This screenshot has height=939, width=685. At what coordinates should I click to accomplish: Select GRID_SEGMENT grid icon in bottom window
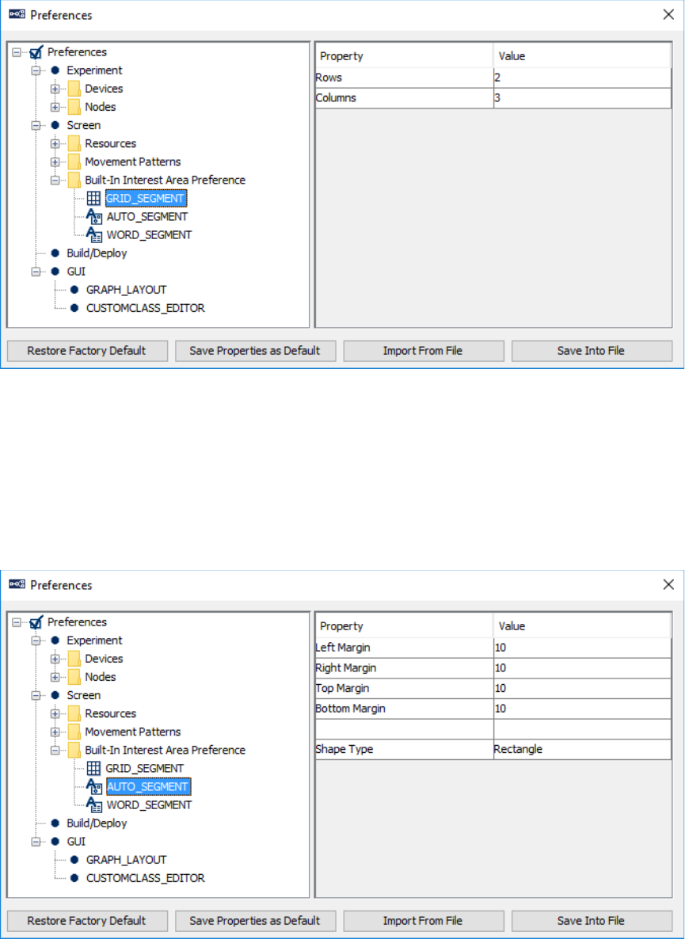93,768
